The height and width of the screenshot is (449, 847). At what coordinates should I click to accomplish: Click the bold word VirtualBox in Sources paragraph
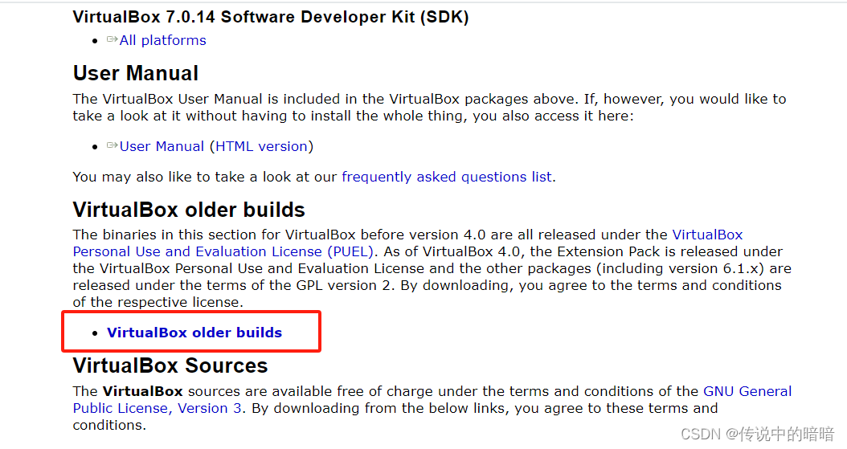pyautogui.click(x=142, y=391)
